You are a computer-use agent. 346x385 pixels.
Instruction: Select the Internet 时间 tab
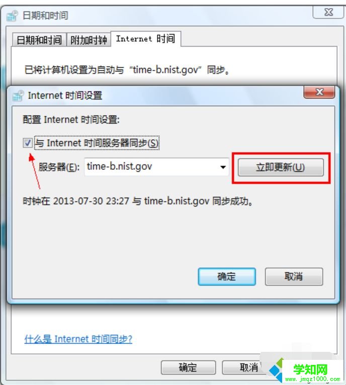click(146, 39)
